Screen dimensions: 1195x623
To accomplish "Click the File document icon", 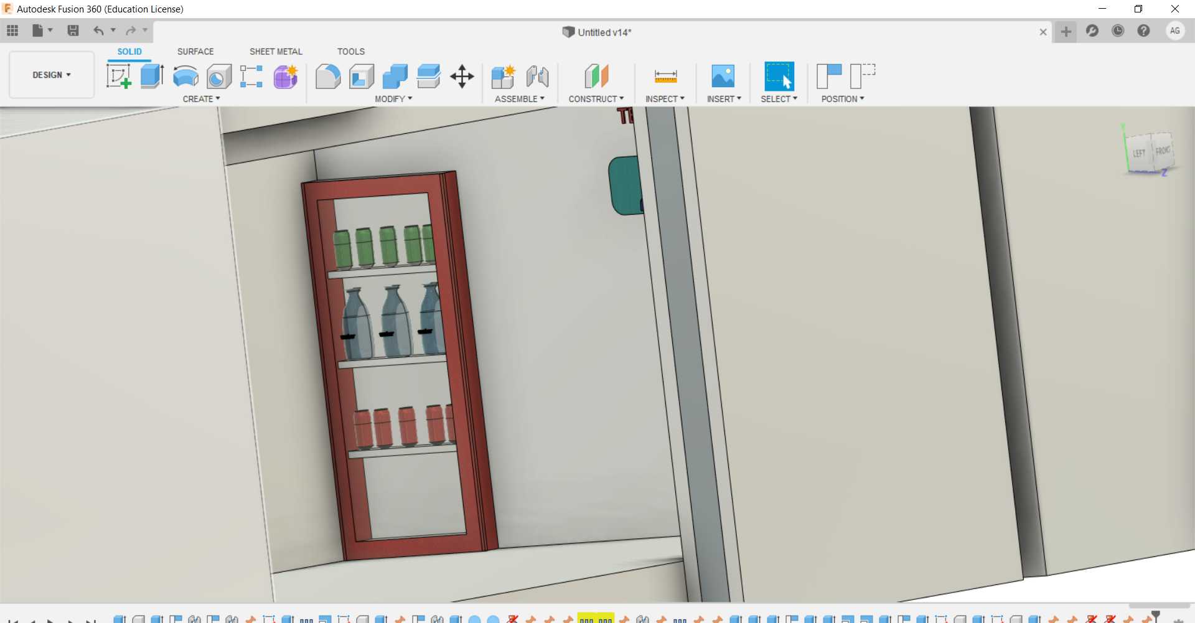I will (37, 30).
